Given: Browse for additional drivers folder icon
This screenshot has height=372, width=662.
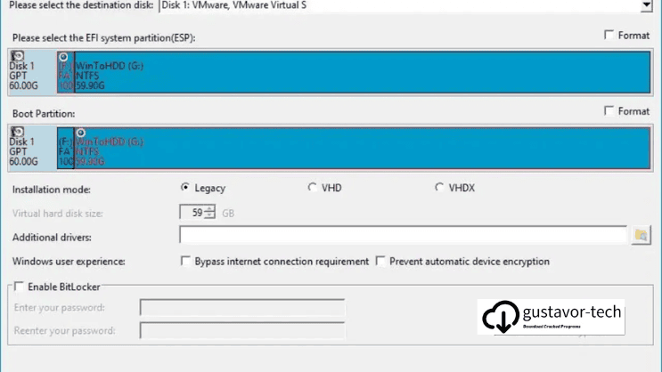Looking at the screenshot, I should pyautogui.click(x=641, y=235).
